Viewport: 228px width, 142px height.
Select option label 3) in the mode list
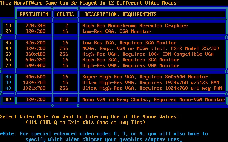point(8,43)
